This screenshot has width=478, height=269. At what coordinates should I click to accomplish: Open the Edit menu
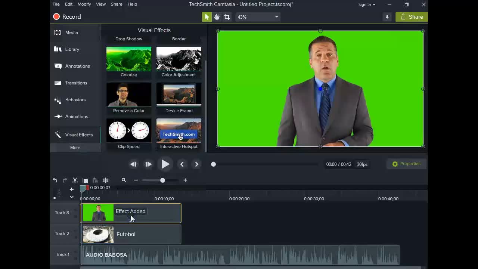(69, 4)
